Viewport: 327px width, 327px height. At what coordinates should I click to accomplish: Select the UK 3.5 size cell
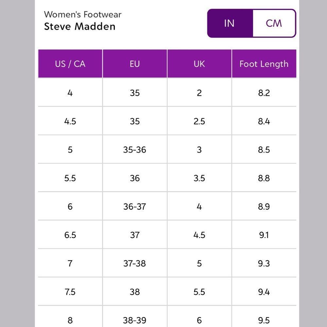coord(199,178)
